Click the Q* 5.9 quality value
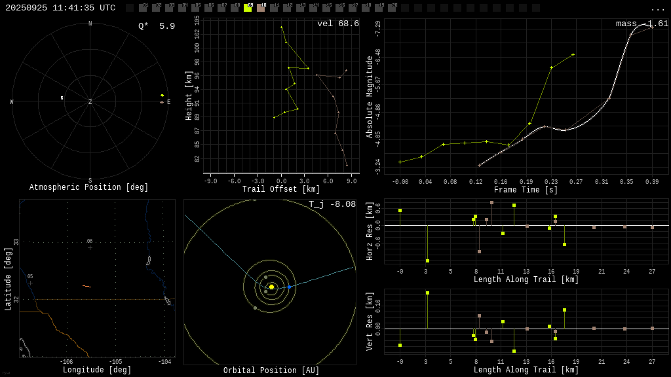Screen dimensions: 671x377 (157, 26)
